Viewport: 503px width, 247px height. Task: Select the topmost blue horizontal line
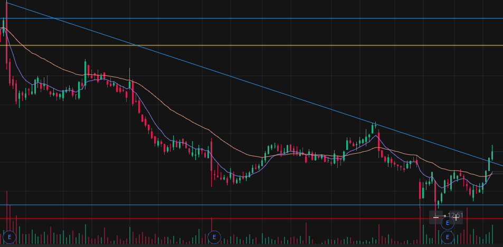coord(251,18)
